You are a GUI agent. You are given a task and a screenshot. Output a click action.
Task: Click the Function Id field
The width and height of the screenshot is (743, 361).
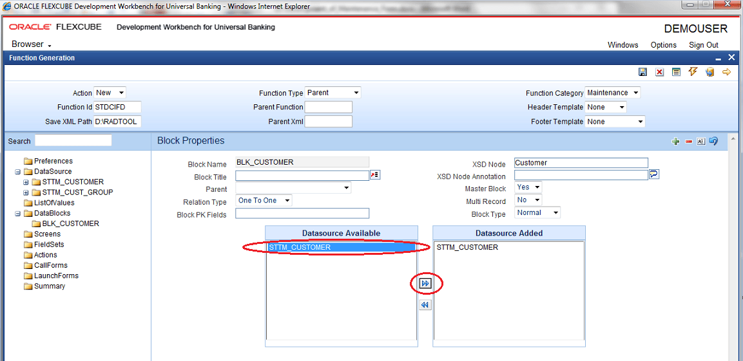[117, 107]
